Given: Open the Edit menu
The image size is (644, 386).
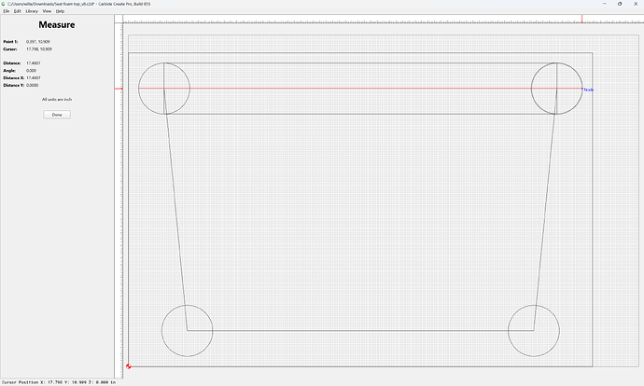Looking at the screenshot, I should (x=17, y=11).
